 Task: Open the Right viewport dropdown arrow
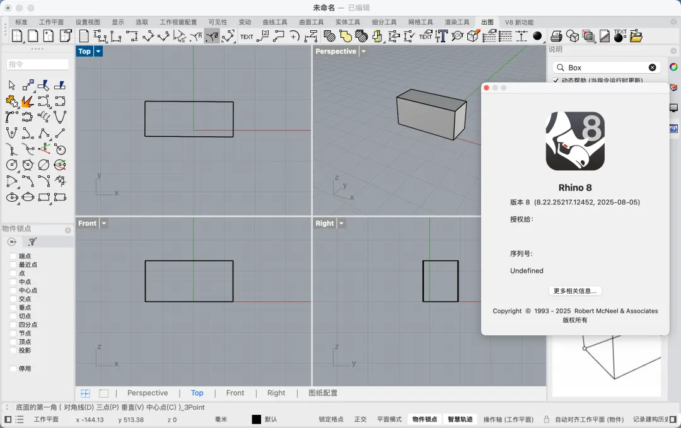[x=341, y=223]
